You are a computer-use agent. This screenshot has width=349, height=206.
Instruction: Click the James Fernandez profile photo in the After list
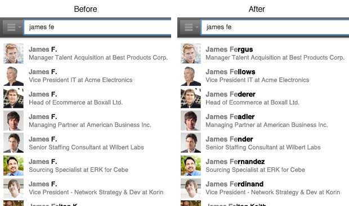[x=191, y=166]
